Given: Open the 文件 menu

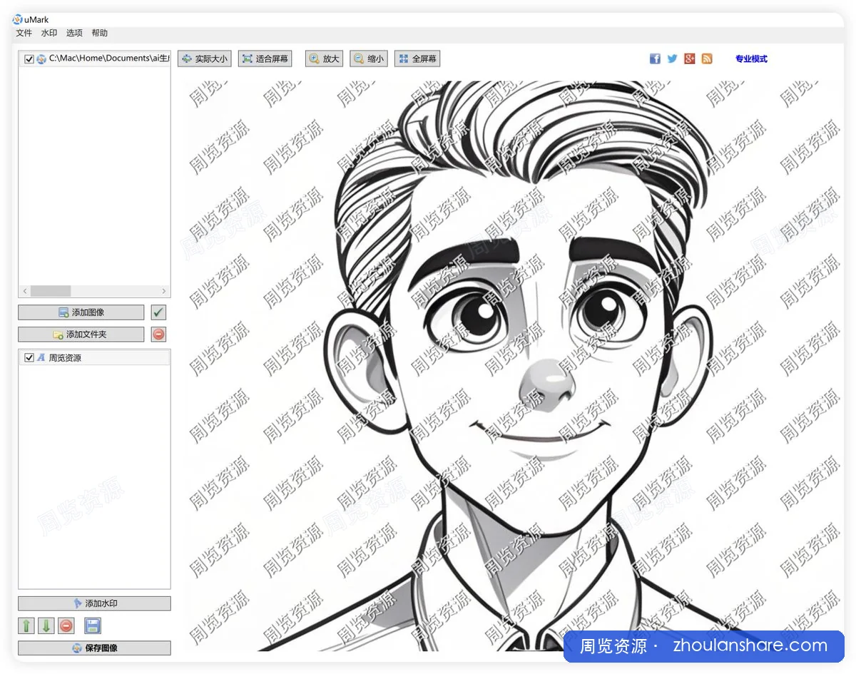Looking at the screenshot, I should pyautogui.click(x=24, y=34).
